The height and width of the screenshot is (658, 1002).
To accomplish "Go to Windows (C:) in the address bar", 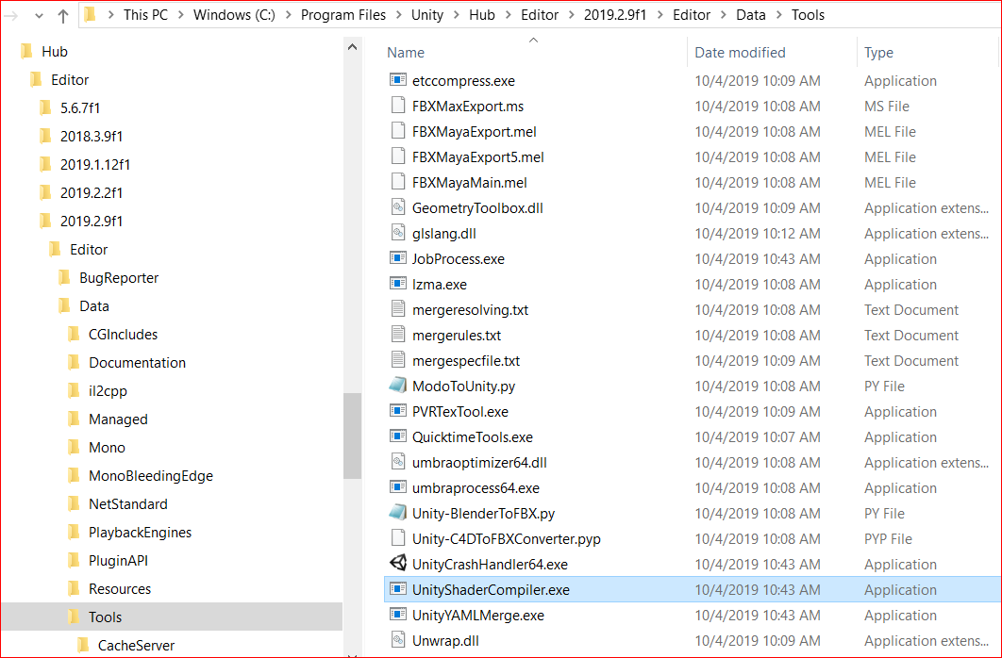I will click(235, 15).
